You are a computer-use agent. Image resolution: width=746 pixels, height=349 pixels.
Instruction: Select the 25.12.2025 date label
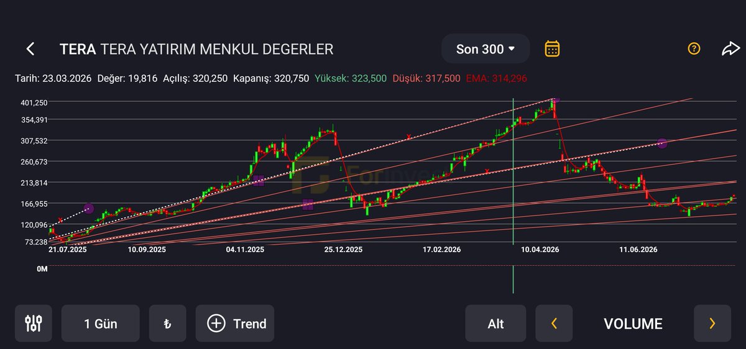pos(343,249)
